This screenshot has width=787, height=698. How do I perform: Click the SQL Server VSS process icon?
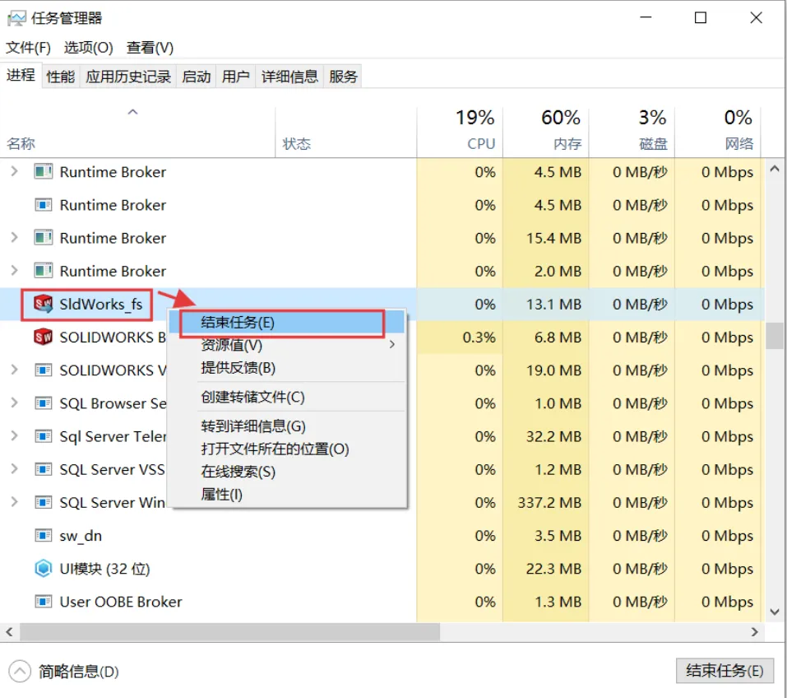click(43, 469)
